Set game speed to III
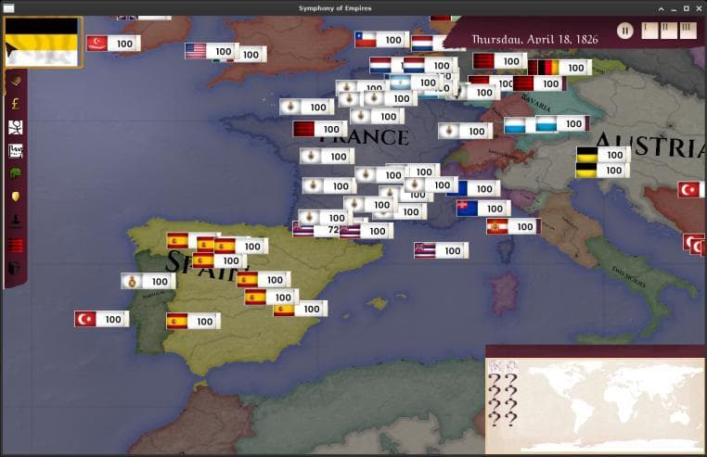This screenshot has height=457, width=707. 688,31
